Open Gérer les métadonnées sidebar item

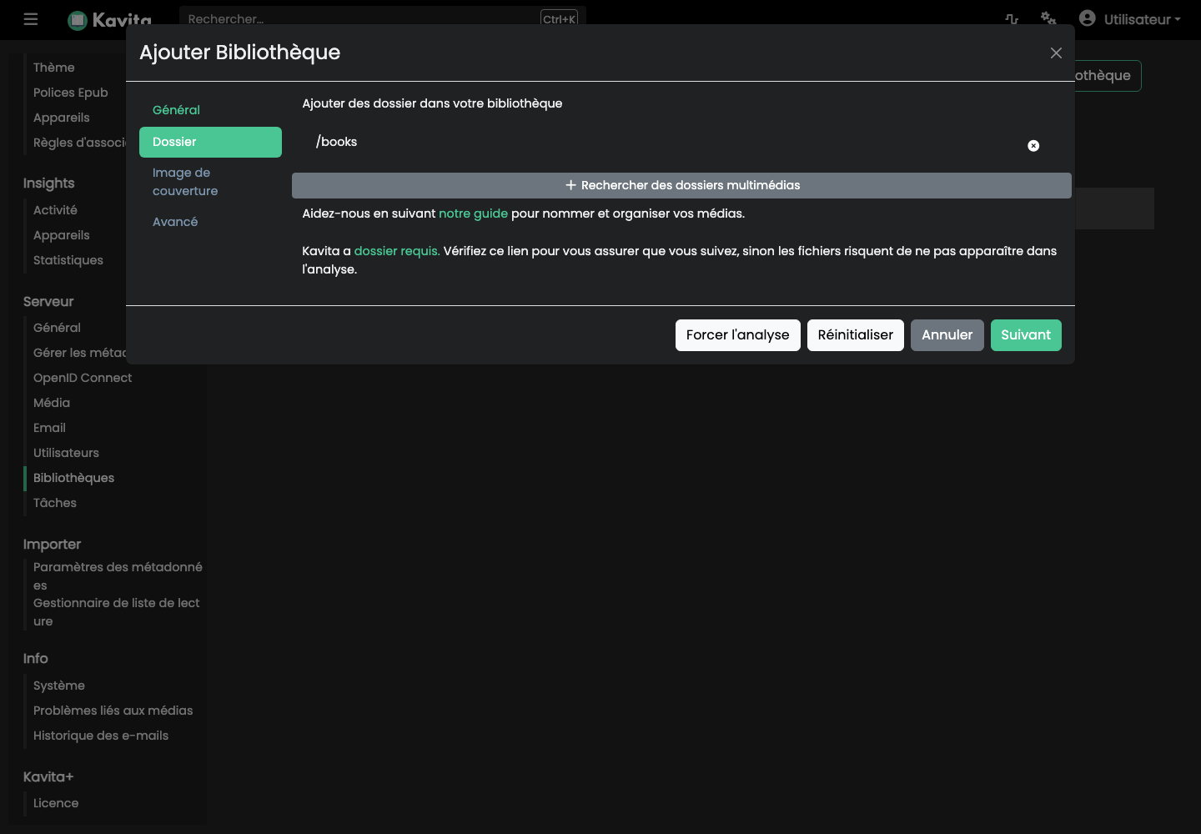pos(79,353)
